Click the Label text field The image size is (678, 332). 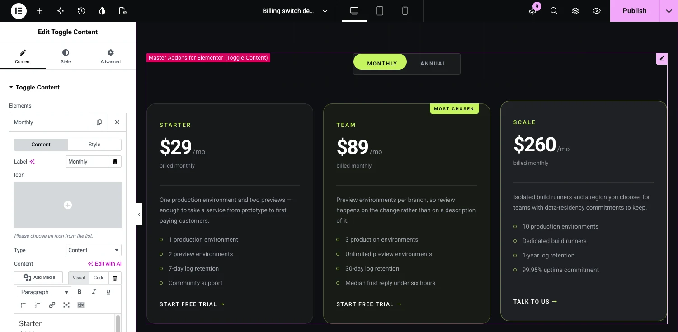pyautogui.click(x=87, y=162)
